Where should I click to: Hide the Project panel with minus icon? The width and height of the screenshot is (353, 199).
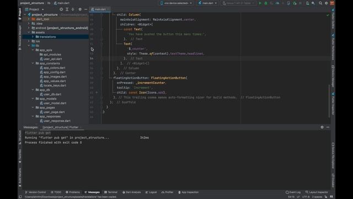pyautogui.click(x=86, y=9)
